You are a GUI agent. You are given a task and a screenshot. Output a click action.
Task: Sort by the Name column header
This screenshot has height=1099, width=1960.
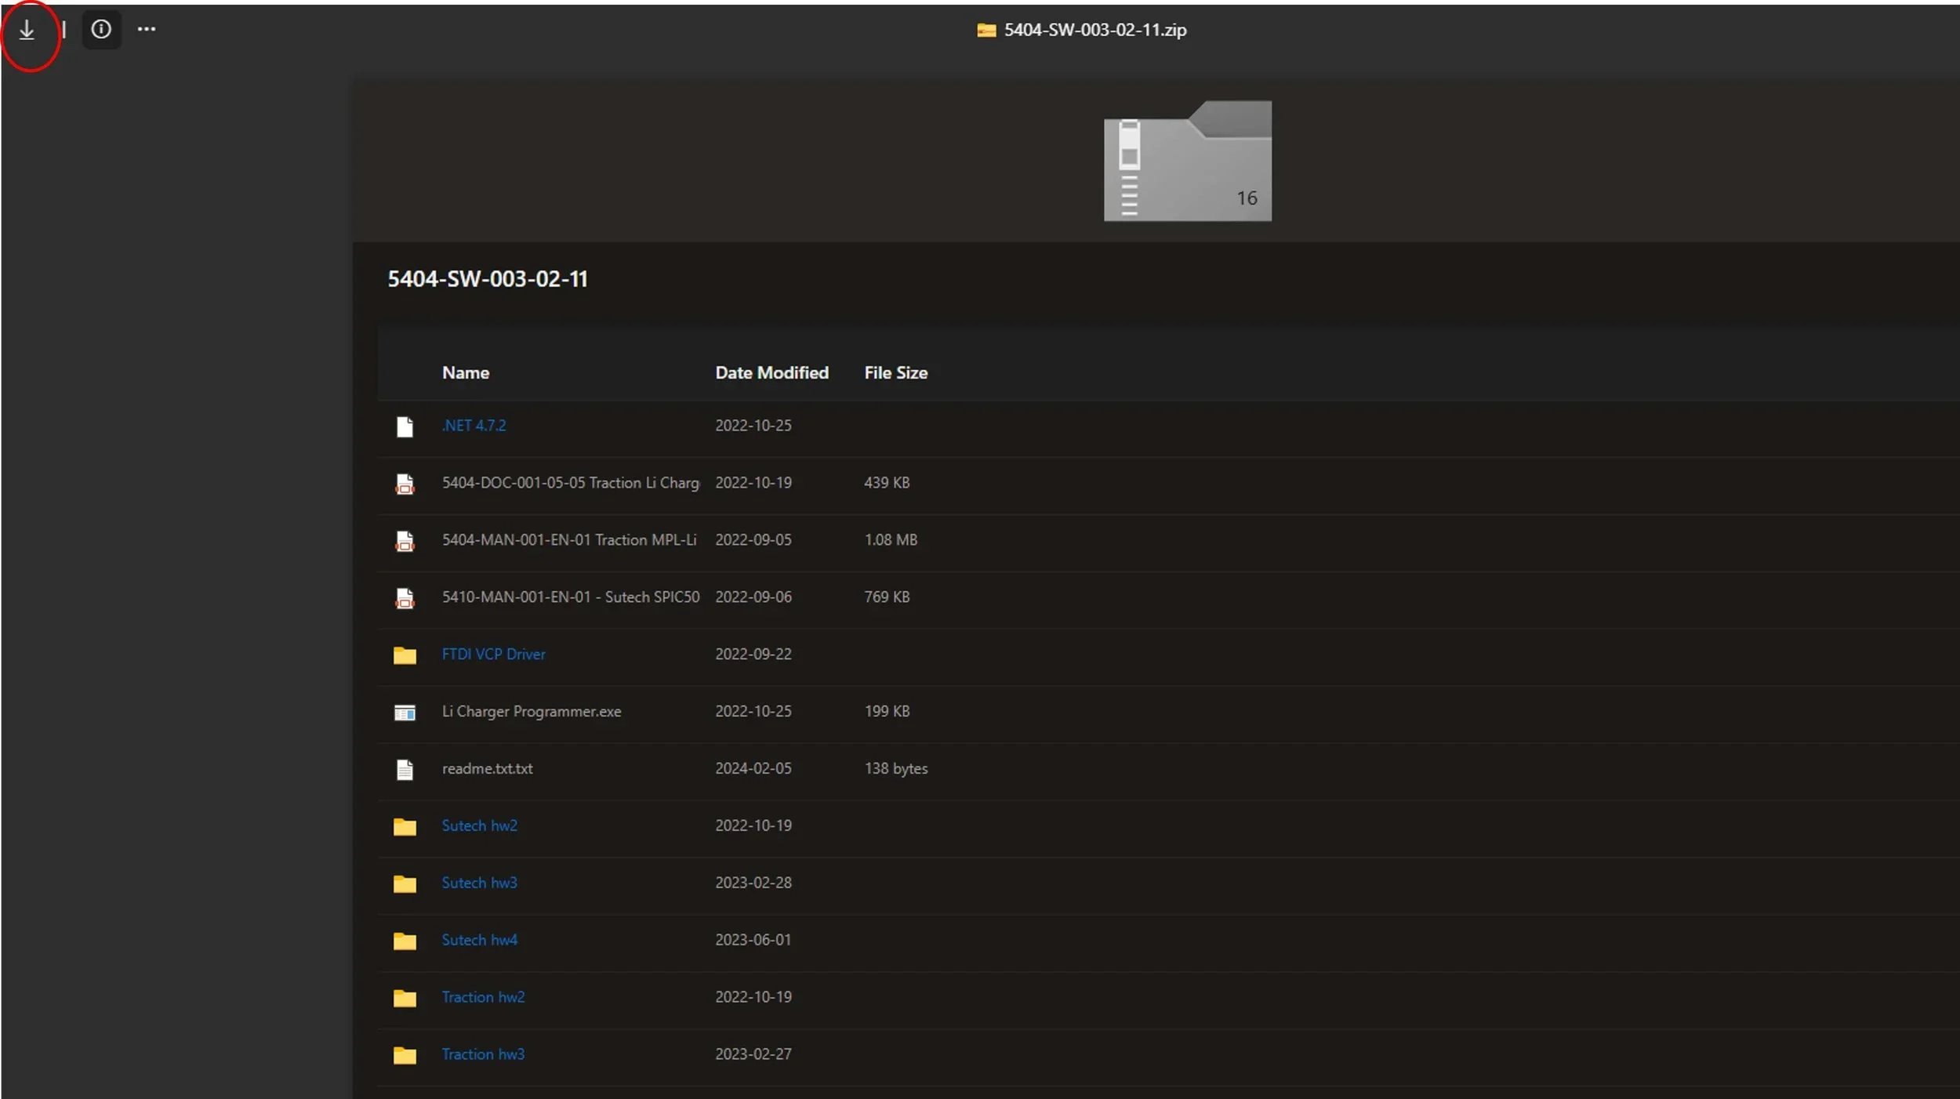tap(465, 373)
